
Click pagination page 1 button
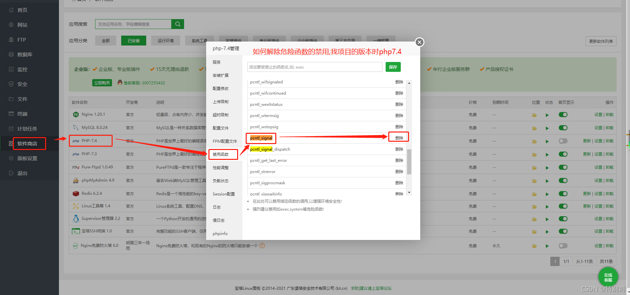pos(555,261)
